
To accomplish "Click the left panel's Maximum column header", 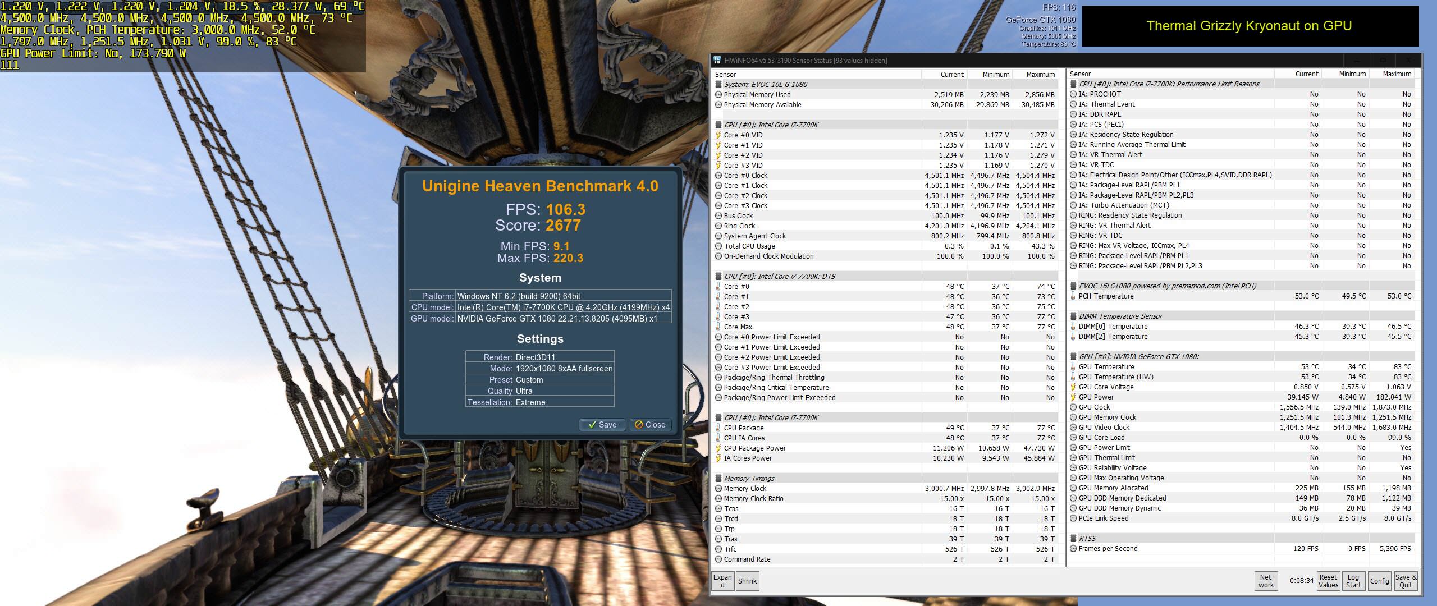I will [1040, 75].
